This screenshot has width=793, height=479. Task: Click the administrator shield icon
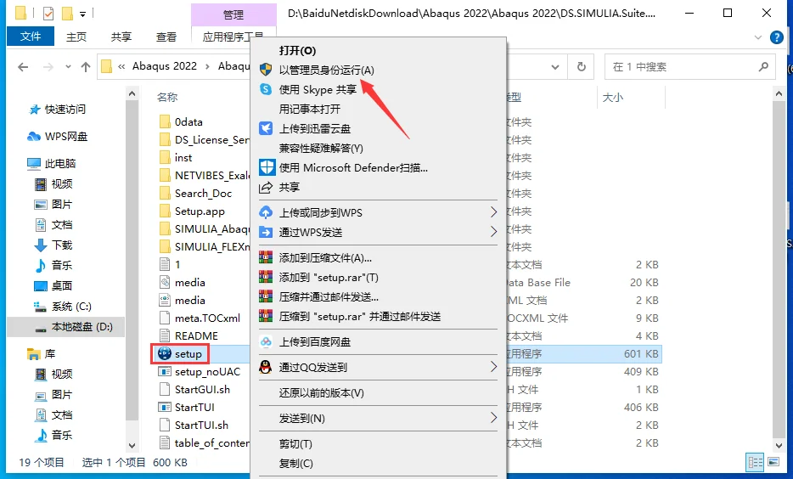pyautogui.click(x=266, y=70)
